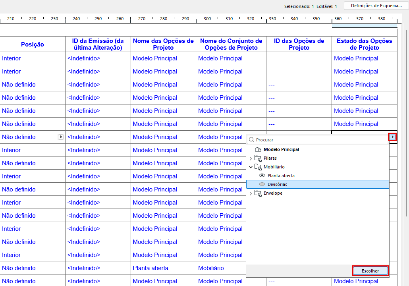Click the Pilares tree item label
The width and height of the screenshot is (409, 286).
(270, 158)
